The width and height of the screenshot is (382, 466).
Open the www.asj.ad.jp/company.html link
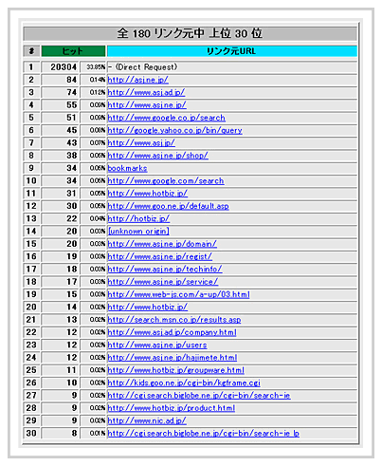pos(172,332)
